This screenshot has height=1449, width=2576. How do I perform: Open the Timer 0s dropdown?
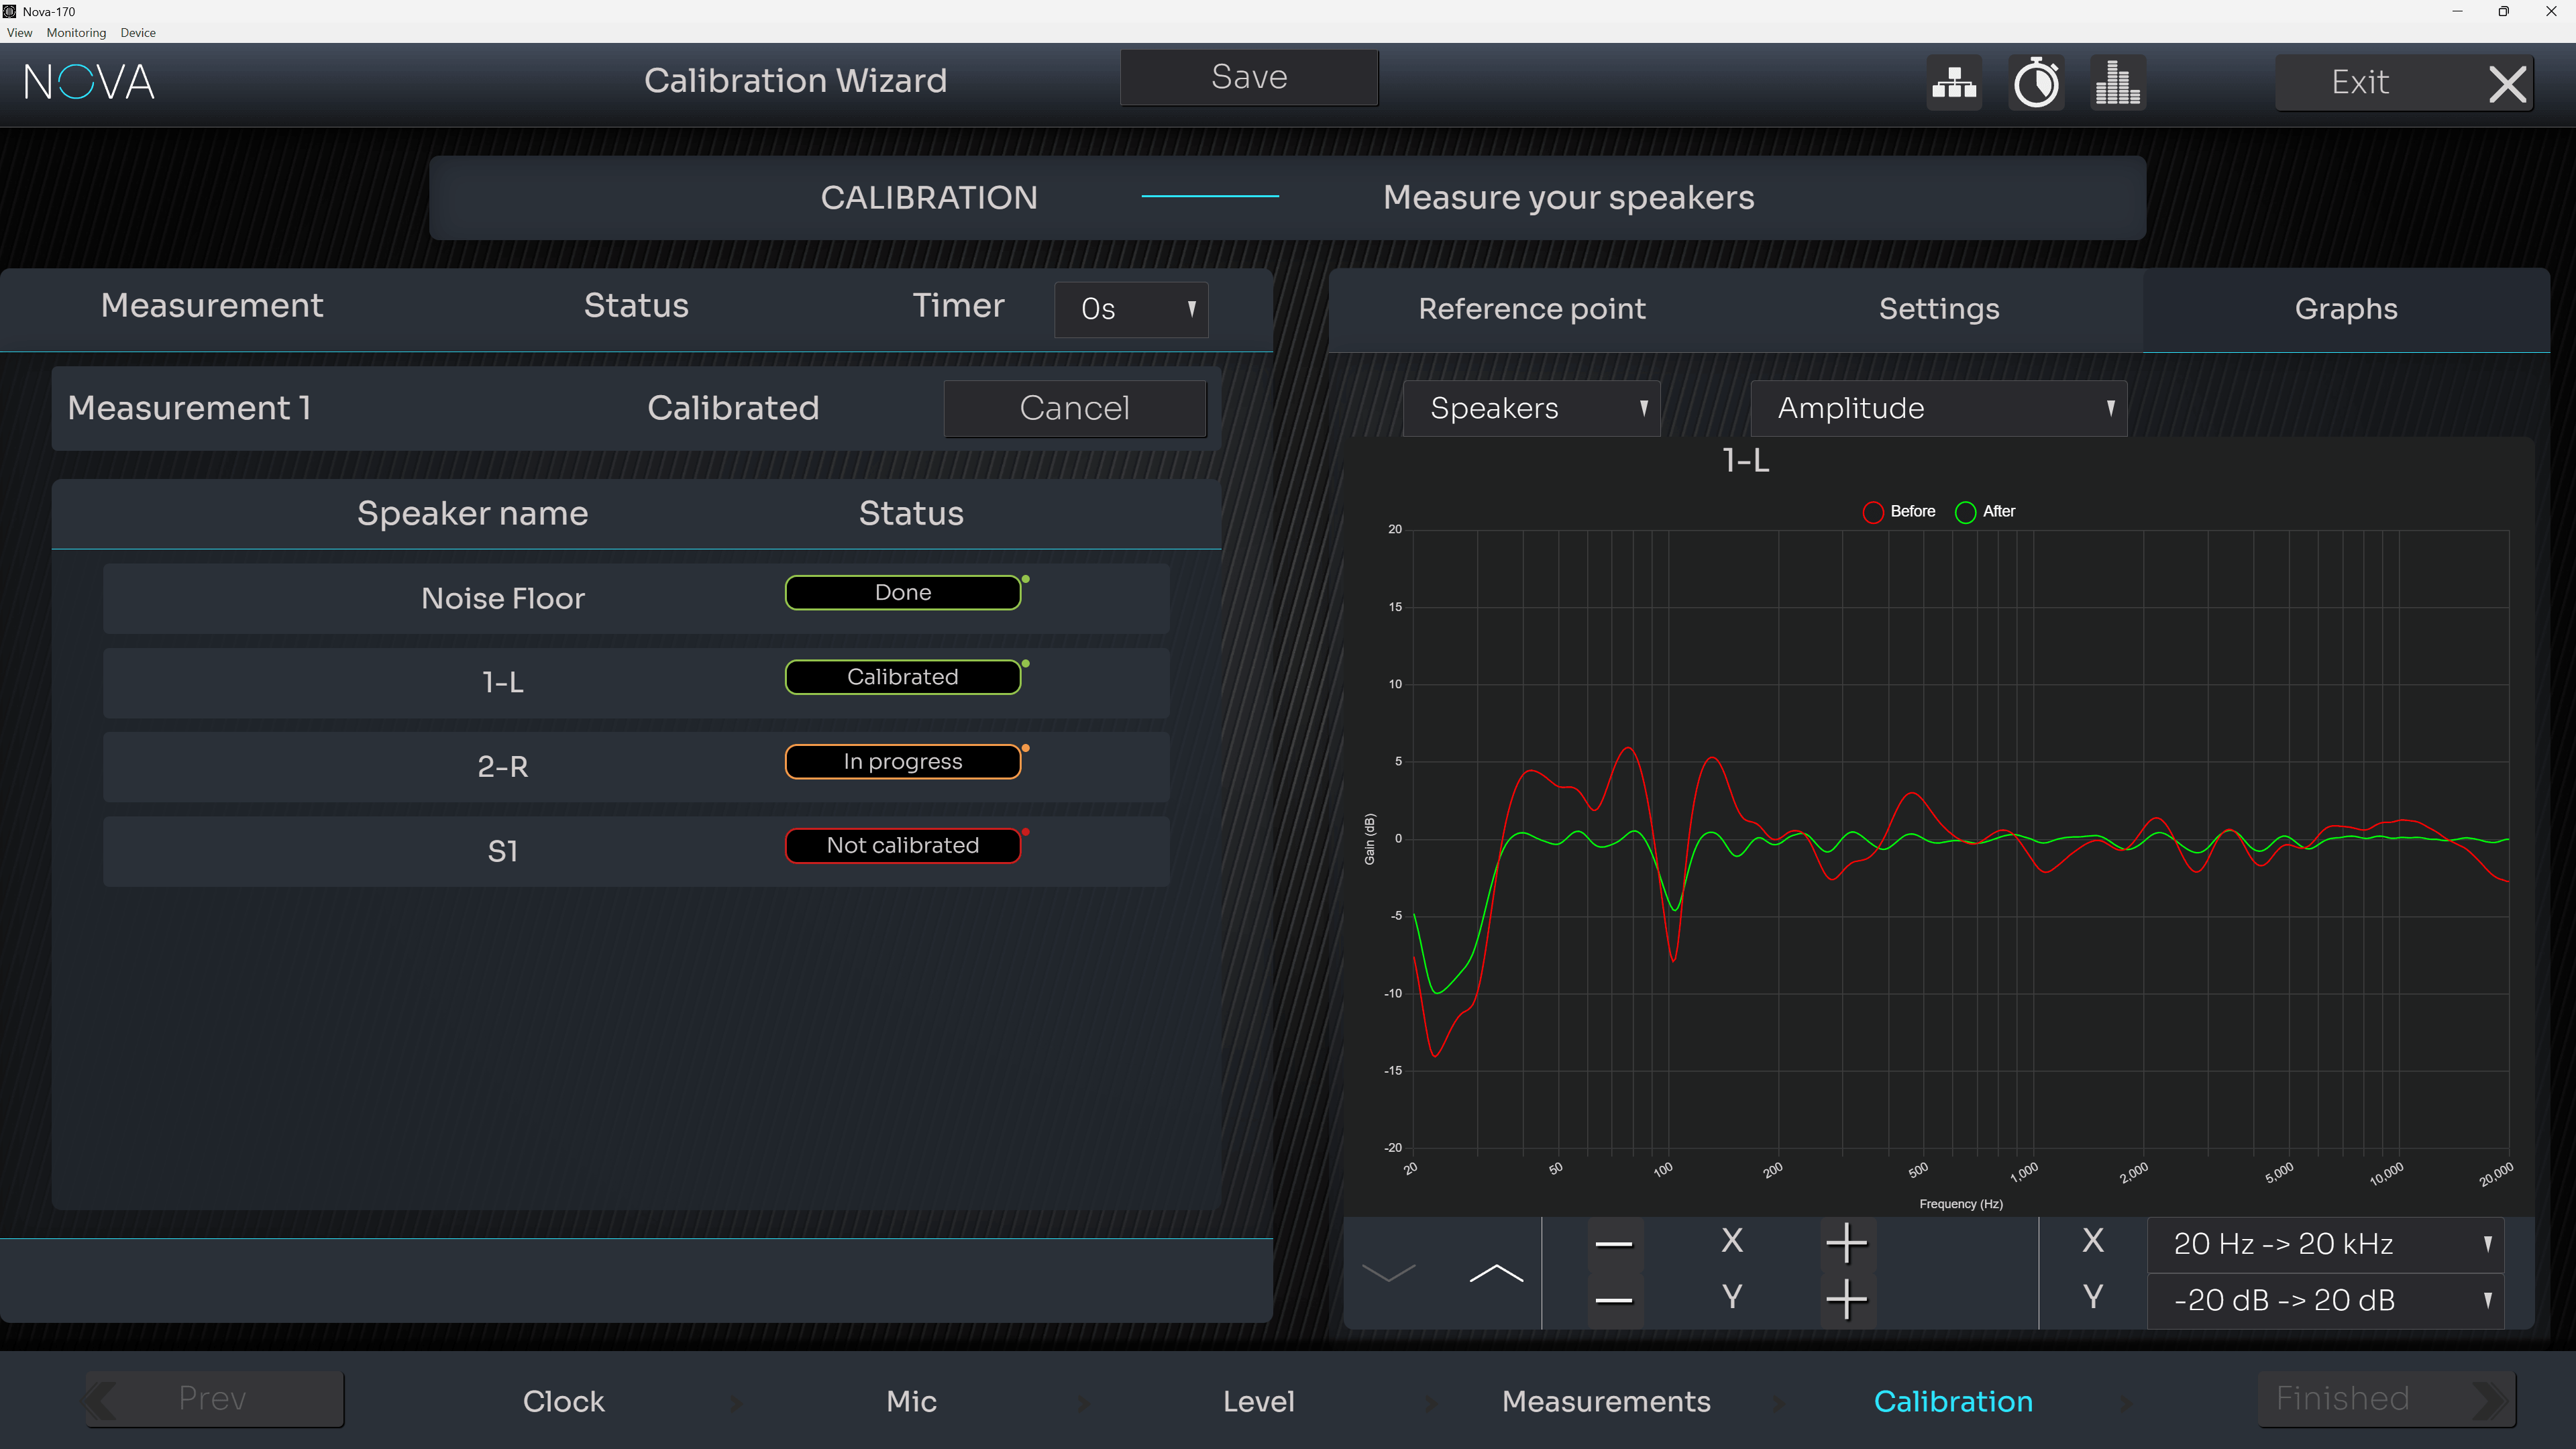(x=1131, y=309)
